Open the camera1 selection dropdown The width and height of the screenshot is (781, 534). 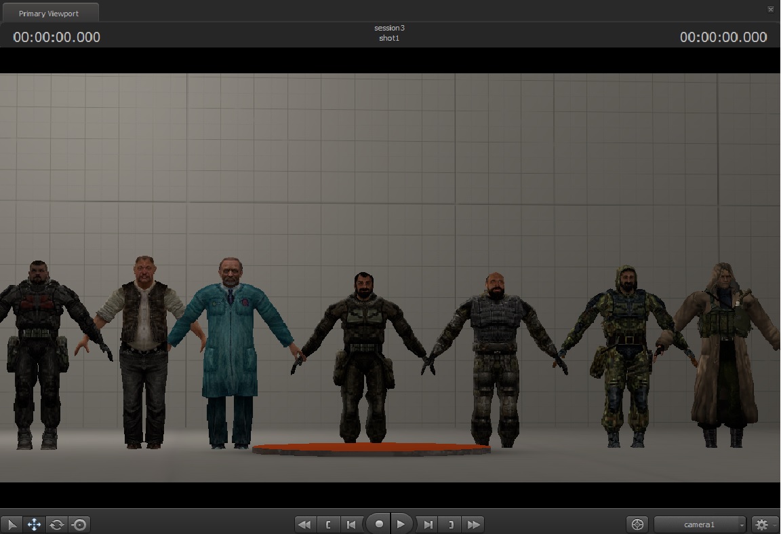pyautogui.click(x=700, y=525)
